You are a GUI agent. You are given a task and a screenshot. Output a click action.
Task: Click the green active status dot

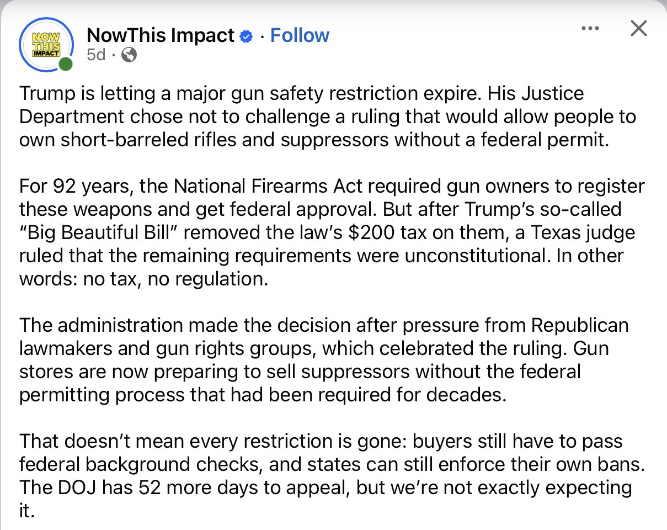tap(66, 65)
